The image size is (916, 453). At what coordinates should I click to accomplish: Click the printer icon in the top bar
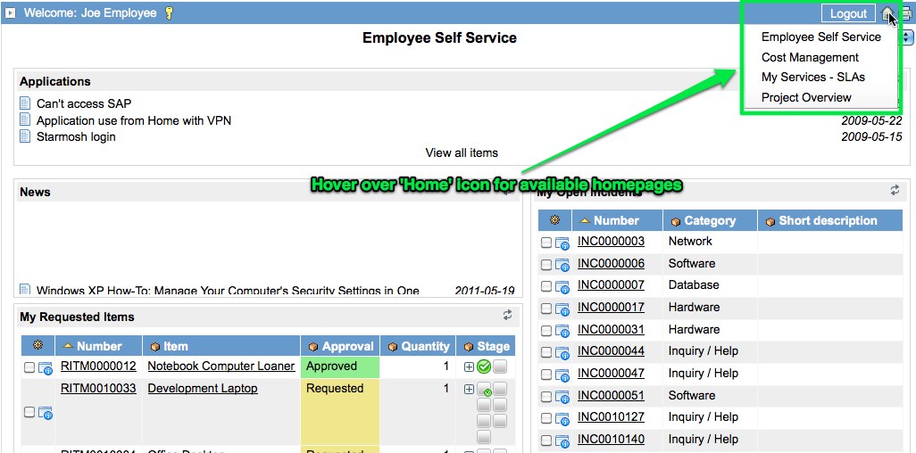coord(905,13)
